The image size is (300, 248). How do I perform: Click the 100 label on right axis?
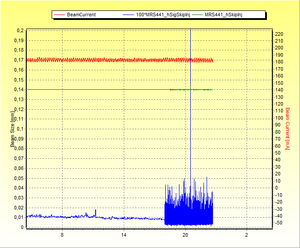click(279, 118)
